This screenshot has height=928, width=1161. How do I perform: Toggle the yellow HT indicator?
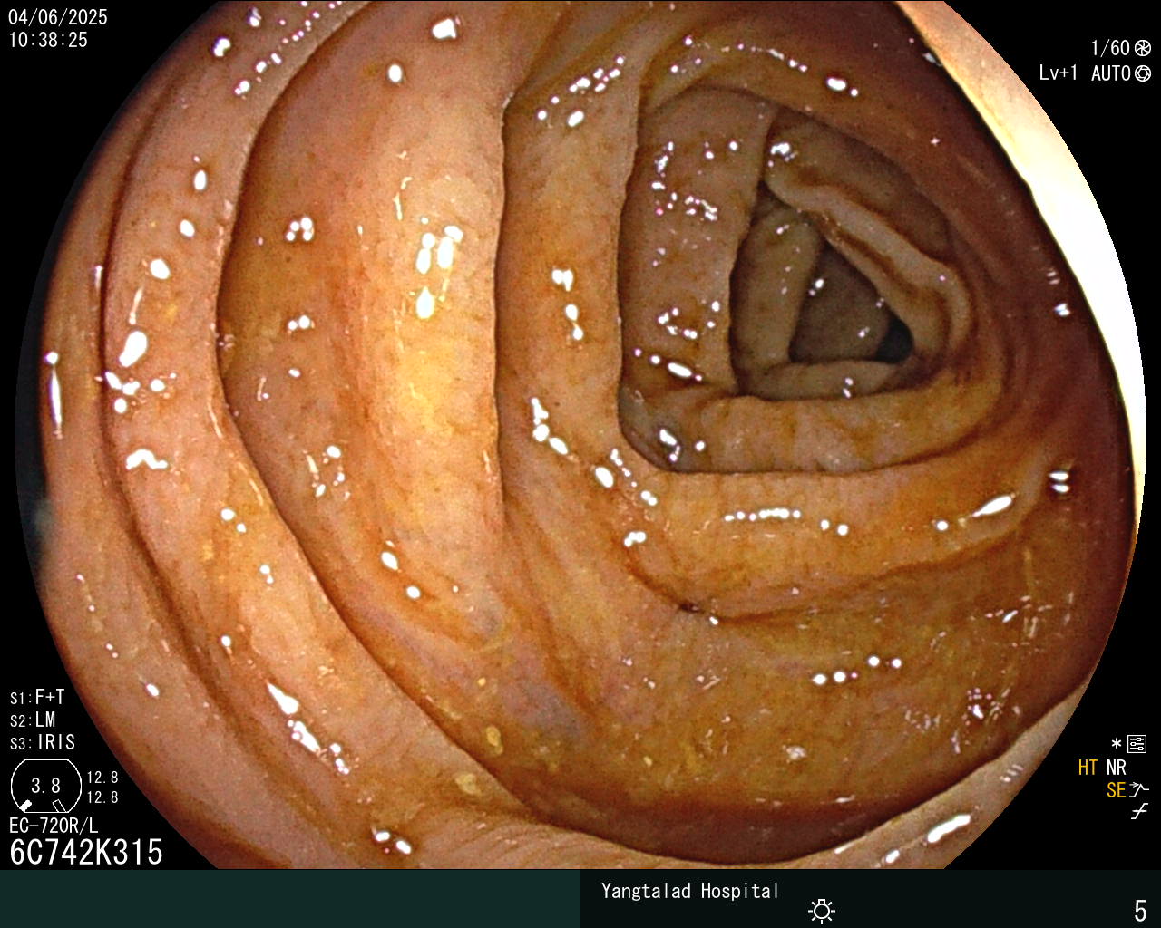1088,768
